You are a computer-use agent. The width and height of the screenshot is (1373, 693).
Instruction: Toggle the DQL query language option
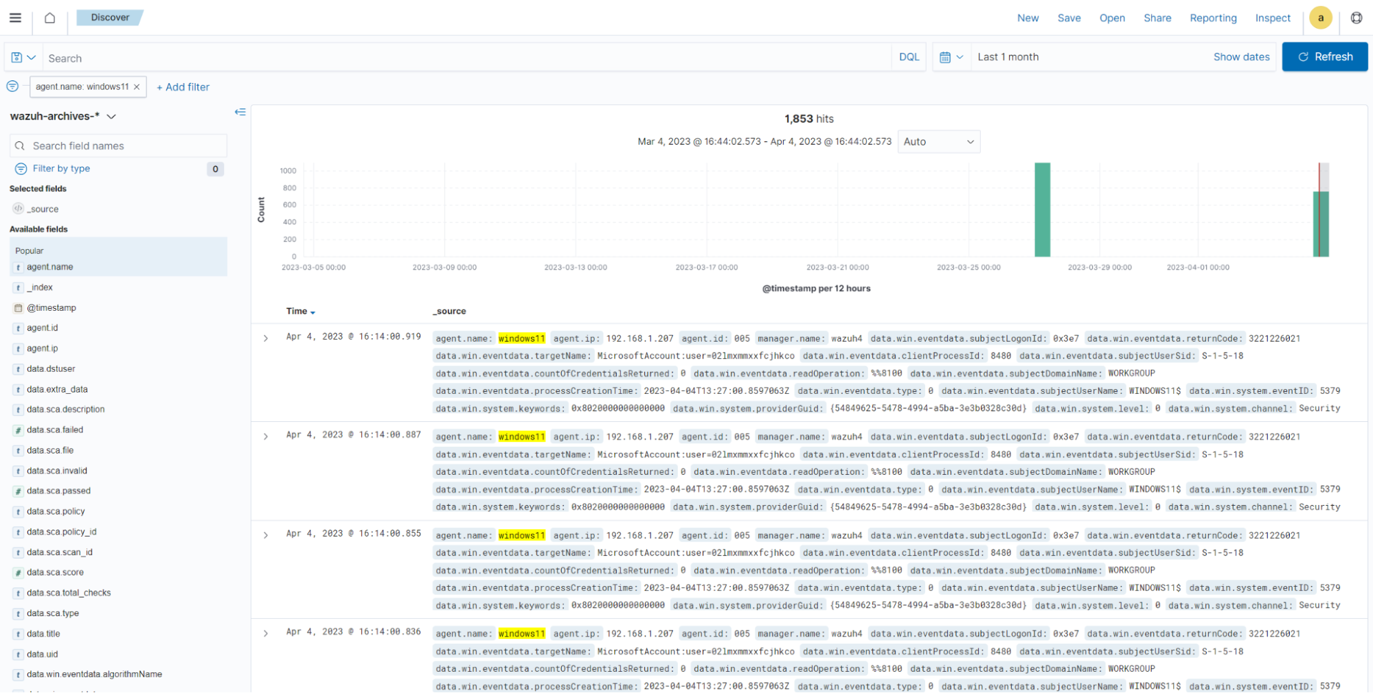click(x=908, y=56)
